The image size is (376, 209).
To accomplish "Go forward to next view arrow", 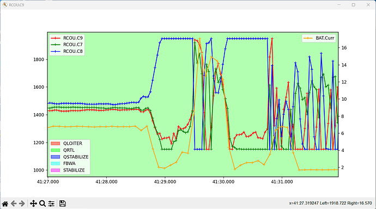I will coord(22,204).
